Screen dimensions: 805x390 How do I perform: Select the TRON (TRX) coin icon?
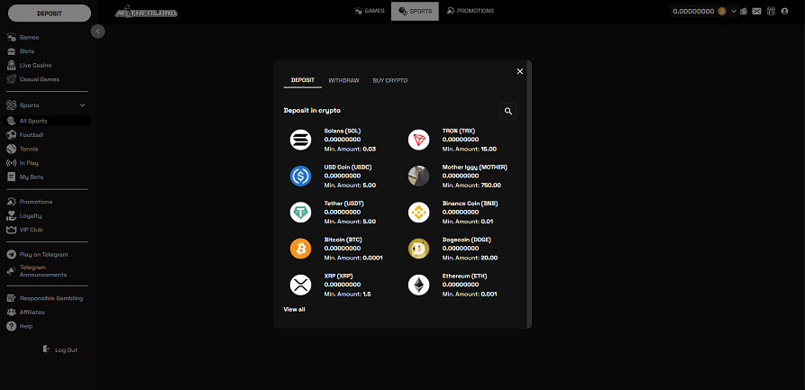click(x=418, y=140)
